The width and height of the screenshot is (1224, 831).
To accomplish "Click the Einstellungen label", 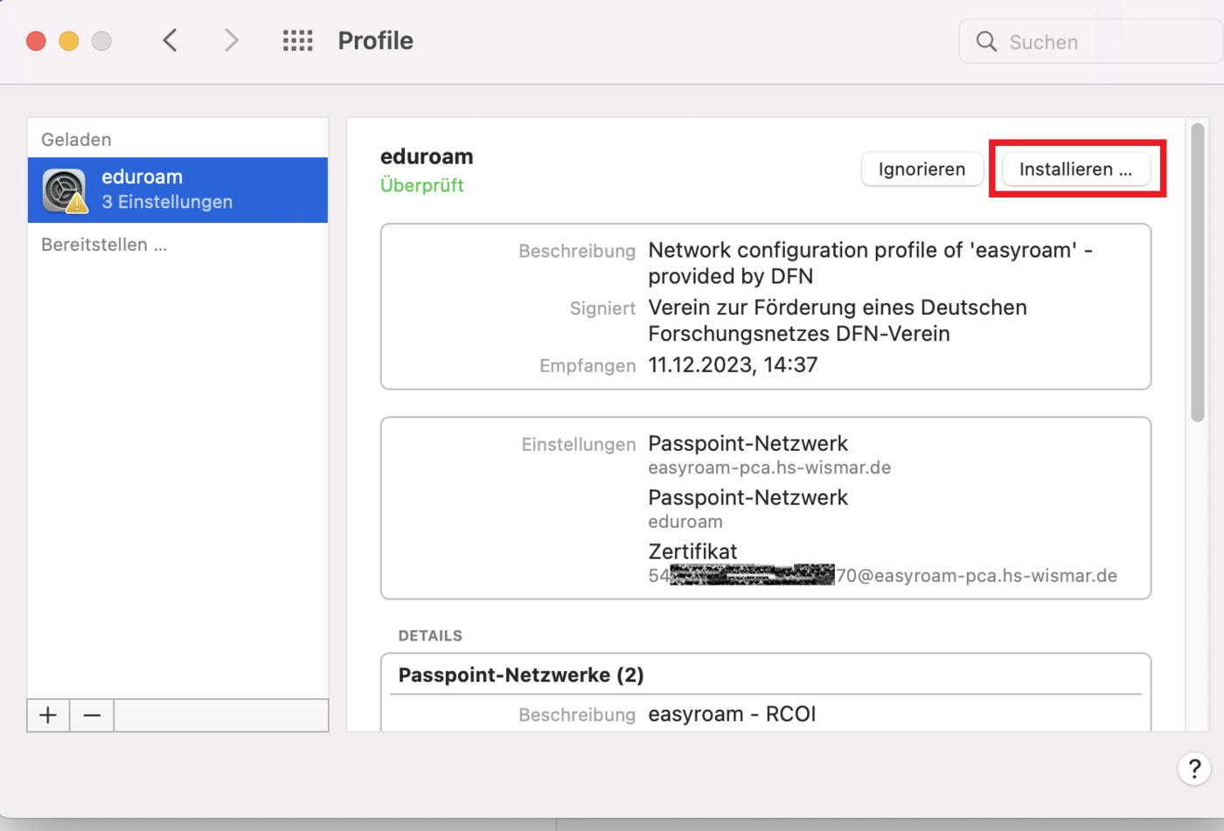I will [x=579, y=445].
